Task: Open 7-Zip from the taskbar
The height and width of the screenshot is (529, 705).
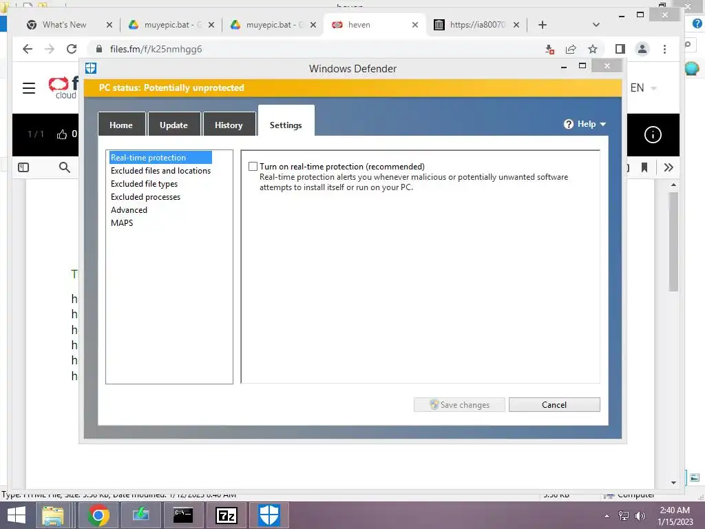Action: (227, 515)
